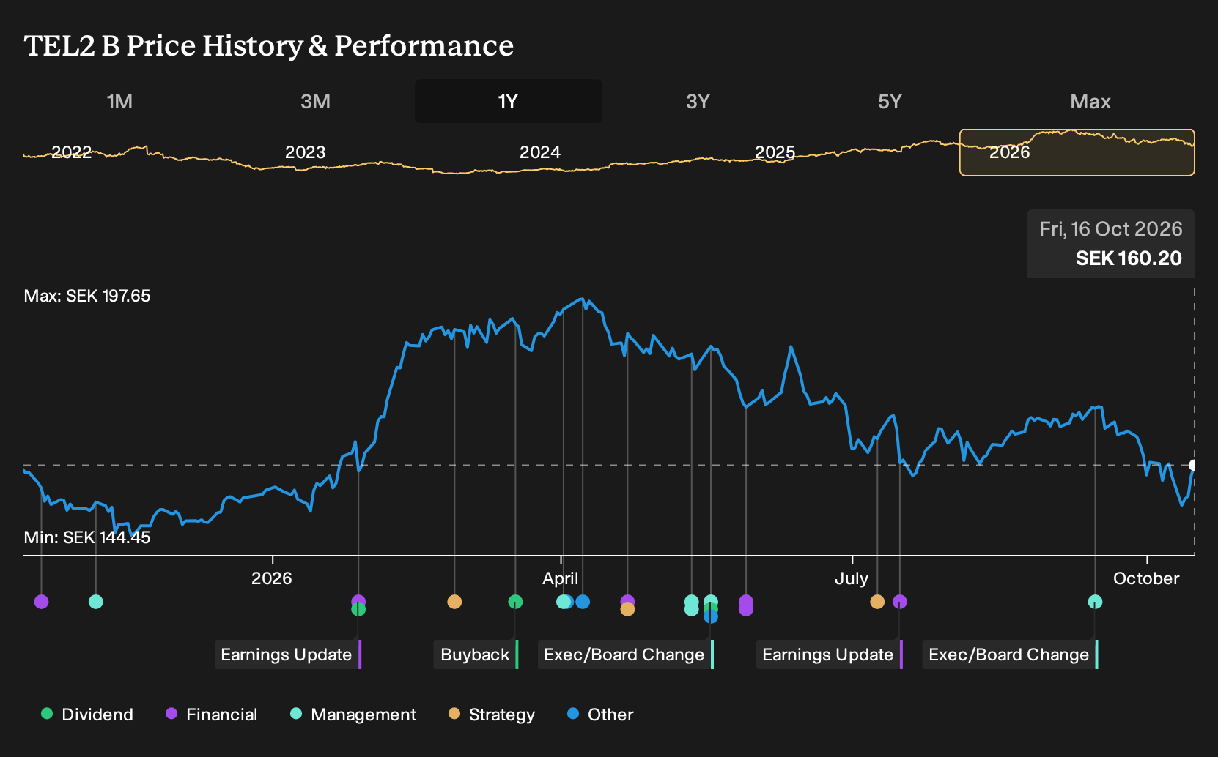Select the blue Other marker just after April
The height and width of the screenshot is (757, 1218).
coord(583,602)
